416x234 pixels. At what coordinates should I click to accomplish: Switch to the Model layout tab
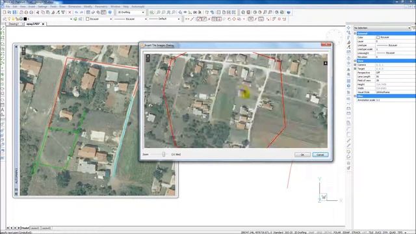pyautogui.click(x=25, y=228)
